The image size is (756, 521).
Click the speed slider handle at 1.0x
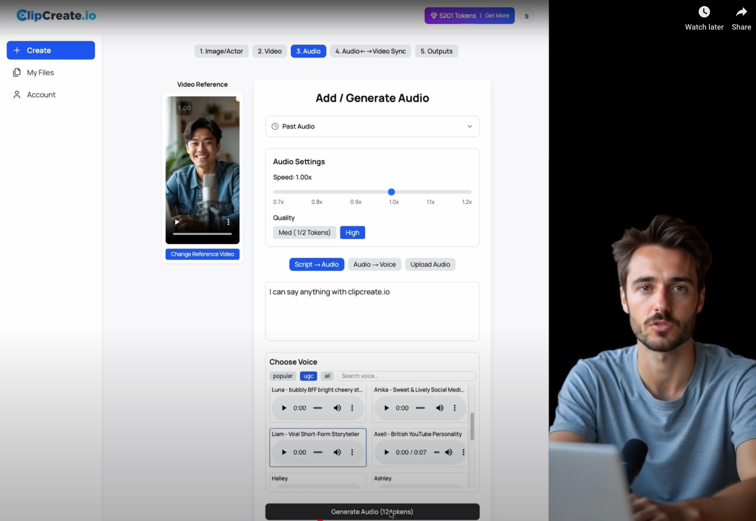[391, 192]
